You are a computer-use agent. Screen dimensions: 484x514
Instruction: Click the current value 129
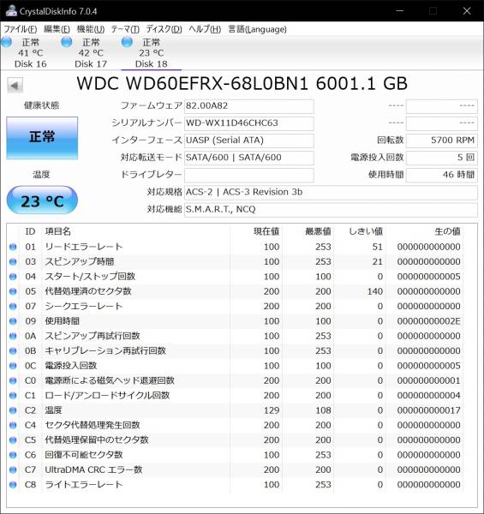click(272, 410)
